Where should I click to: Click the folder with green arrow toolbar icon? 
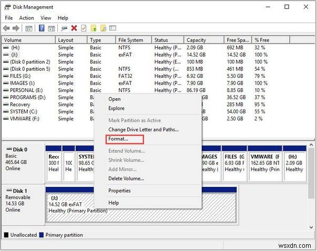point(94,28)
